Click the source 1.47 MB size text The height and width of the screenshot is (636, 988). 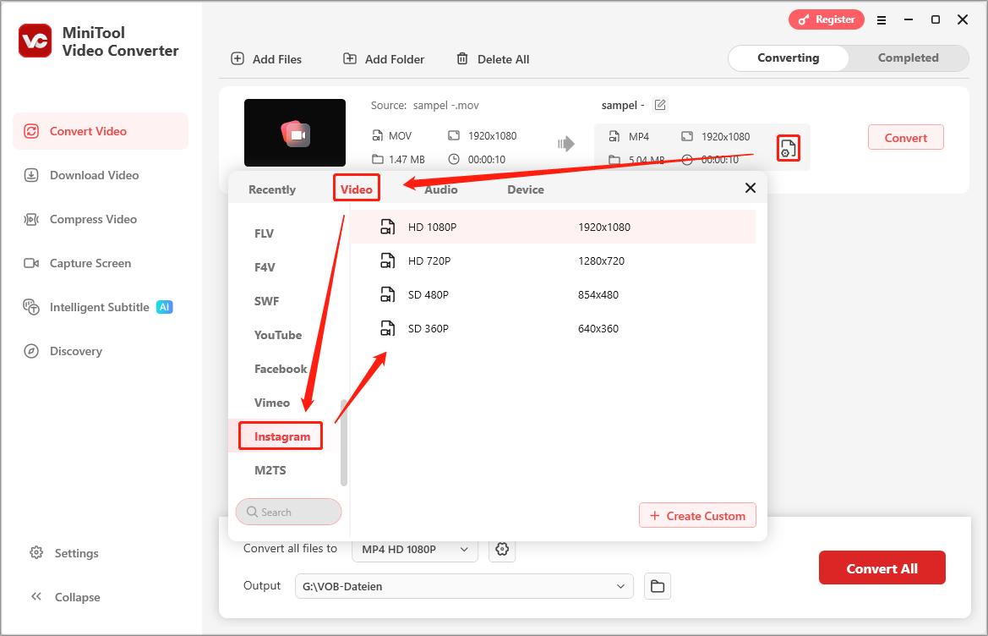tap(407, 160)
